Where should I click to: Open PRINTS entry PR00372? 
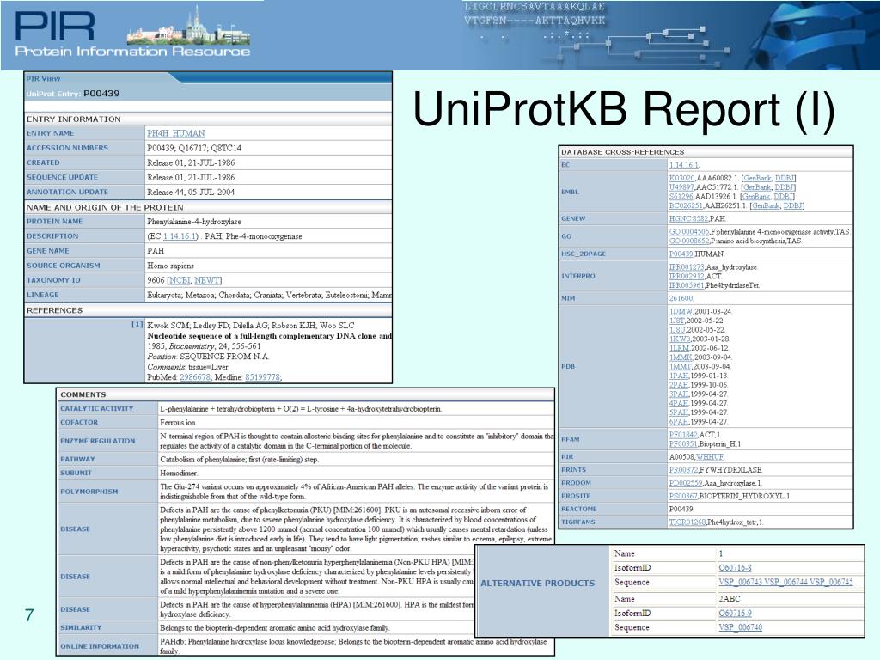[683, 470]
